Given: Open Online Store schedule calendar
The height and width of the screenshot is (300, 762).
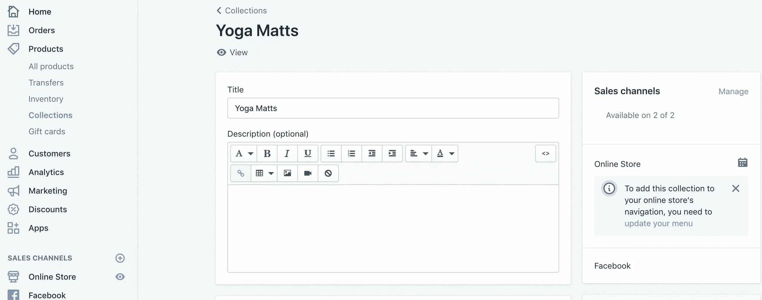Looking at the screenshot, I should 742,162.
